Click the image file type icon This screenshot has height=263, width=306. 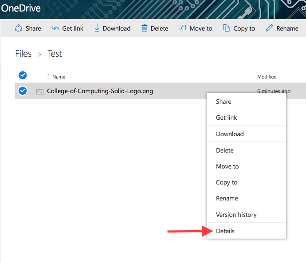40,92
